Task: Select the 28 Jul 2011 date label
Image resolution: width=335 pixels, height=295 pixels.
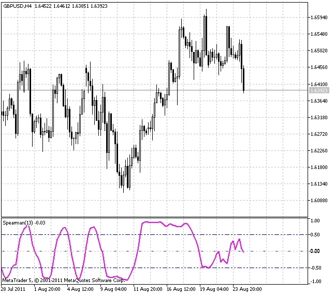Action: [13, 288]
